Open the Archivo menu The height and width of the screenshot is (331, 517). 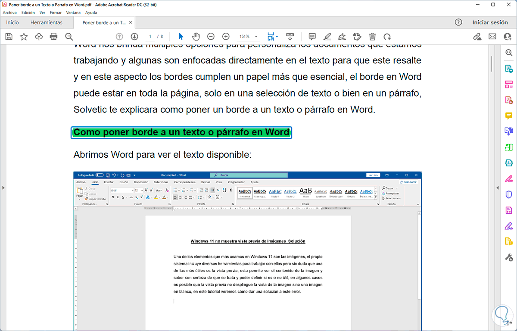tap(9, 12)
